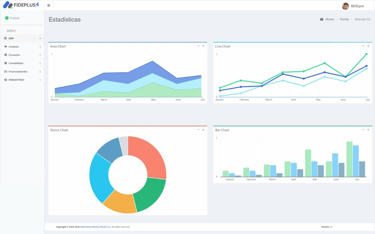
Task: Collapse the Bar Chart panel
Action: (x=363, y=130)
